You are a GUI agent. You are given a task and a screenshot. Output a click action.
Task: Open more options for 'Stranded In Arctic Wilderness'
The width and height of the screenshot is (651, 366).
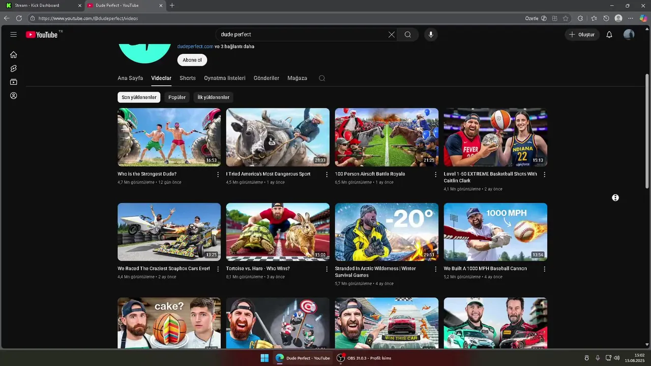435,269
